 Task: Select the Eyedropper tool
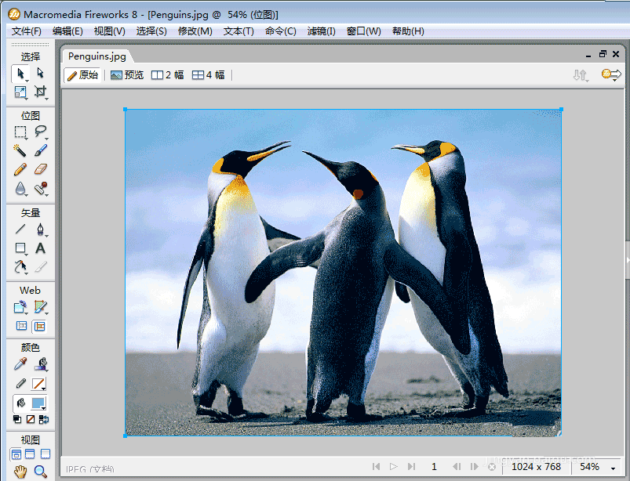(x=20, y=364)
